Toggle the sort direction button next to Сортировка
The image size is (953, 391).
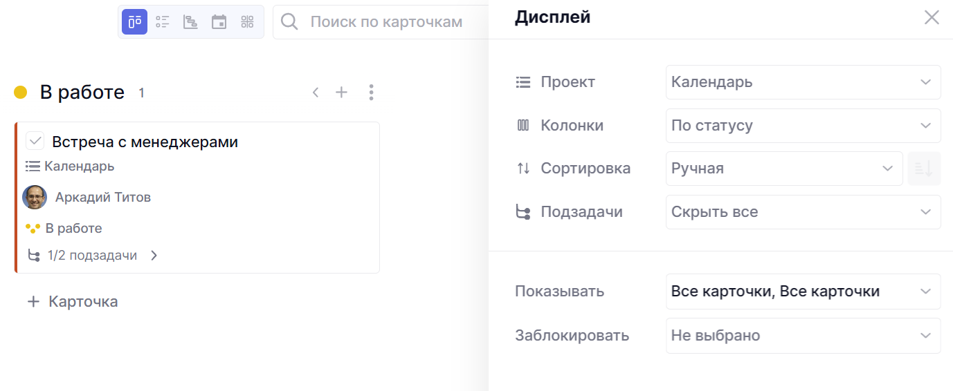pos(924,169)
